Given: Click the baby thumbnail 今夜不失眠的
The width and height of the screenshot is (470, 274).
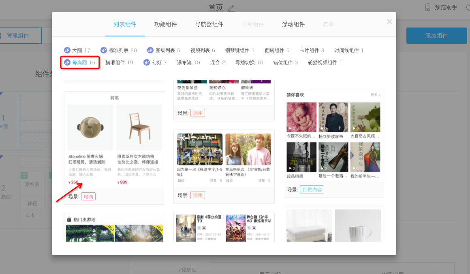Looking at the screenshot, I should tap(301, 117).
